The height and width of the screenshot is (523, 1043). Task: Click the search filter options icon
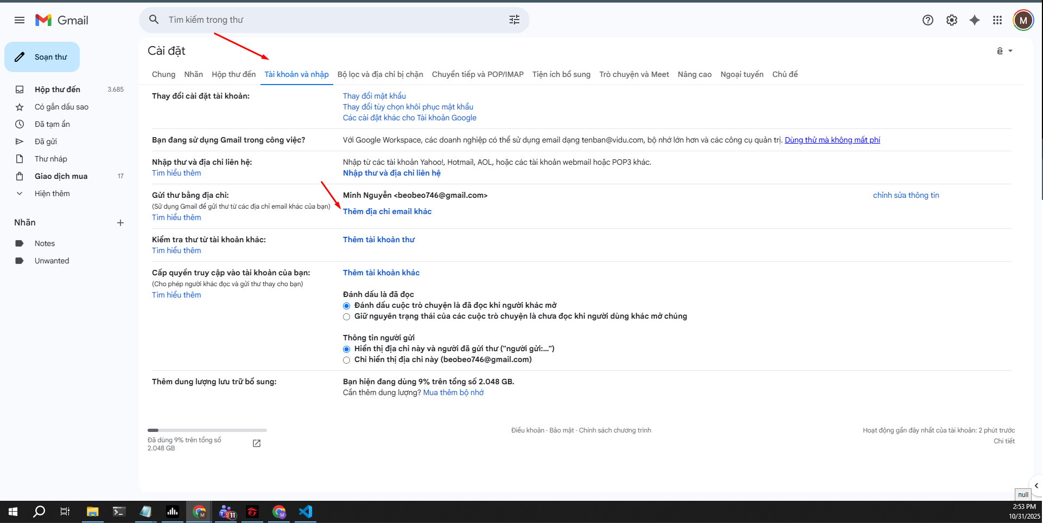(514, 20)
